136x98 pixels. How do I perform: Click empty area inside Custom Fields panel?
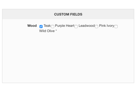pyautogui.click(x=68, y=57)
